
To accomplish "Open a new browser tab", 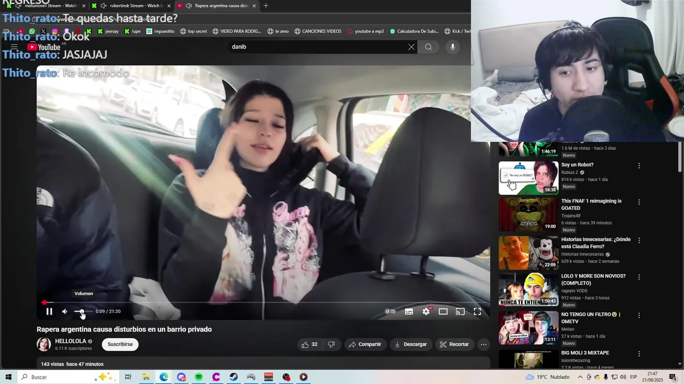I will [266, 6].
